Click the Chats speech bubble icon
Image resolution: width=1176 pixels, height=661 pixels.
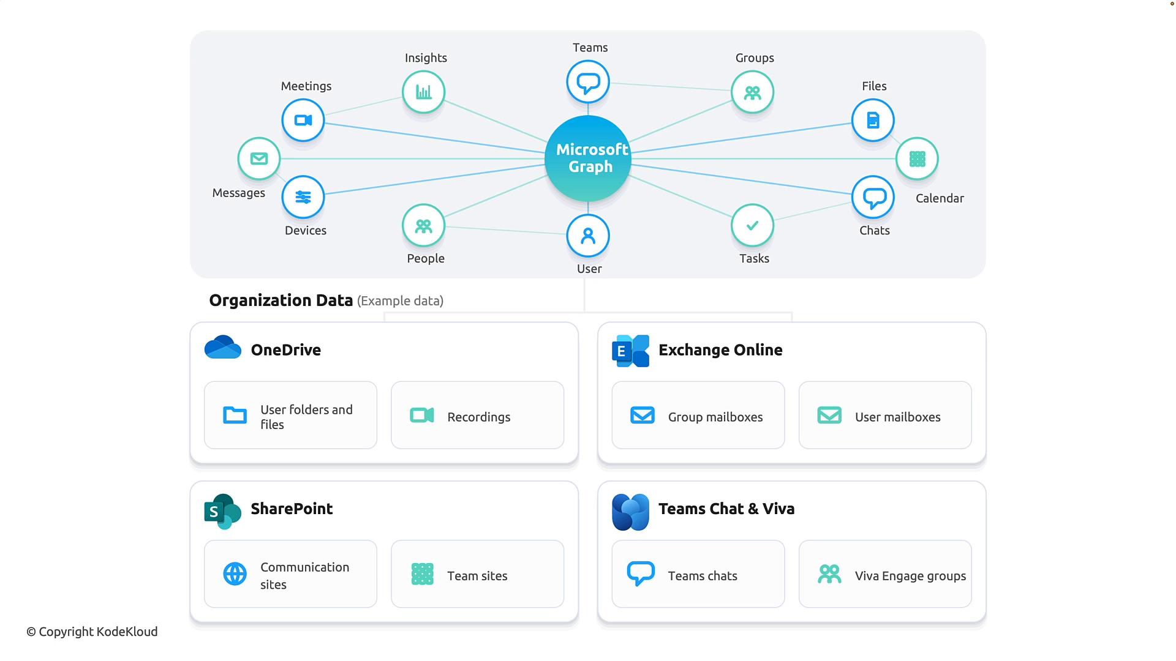[x=873, y=197]
